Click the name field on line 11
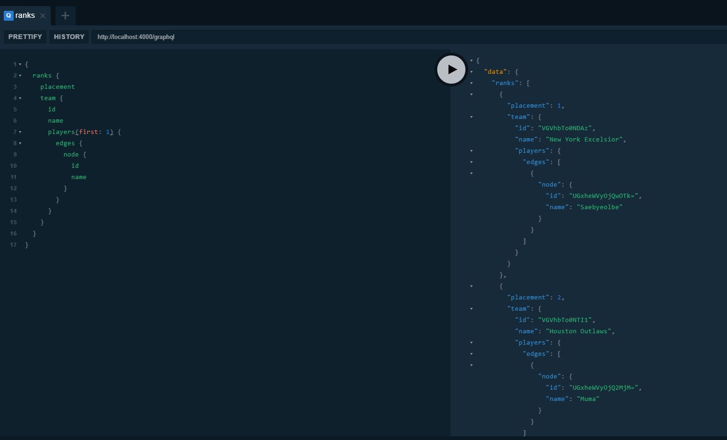The image size is (727, 440). [x=79, y=177]
